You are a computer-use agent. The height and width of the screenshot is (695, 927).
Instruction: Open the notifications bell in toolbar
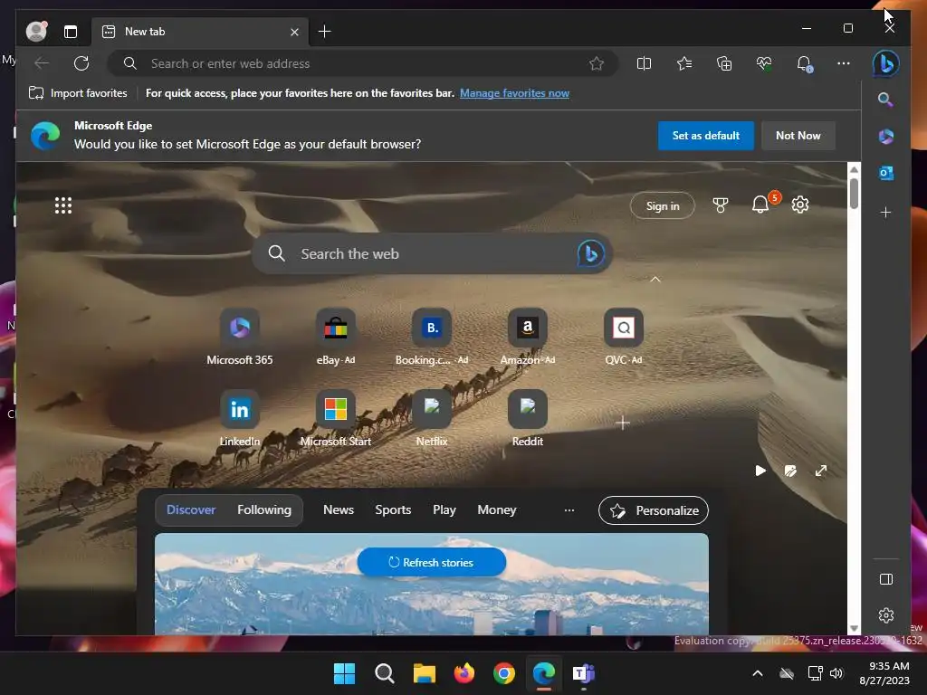click(x=804, y=63)
